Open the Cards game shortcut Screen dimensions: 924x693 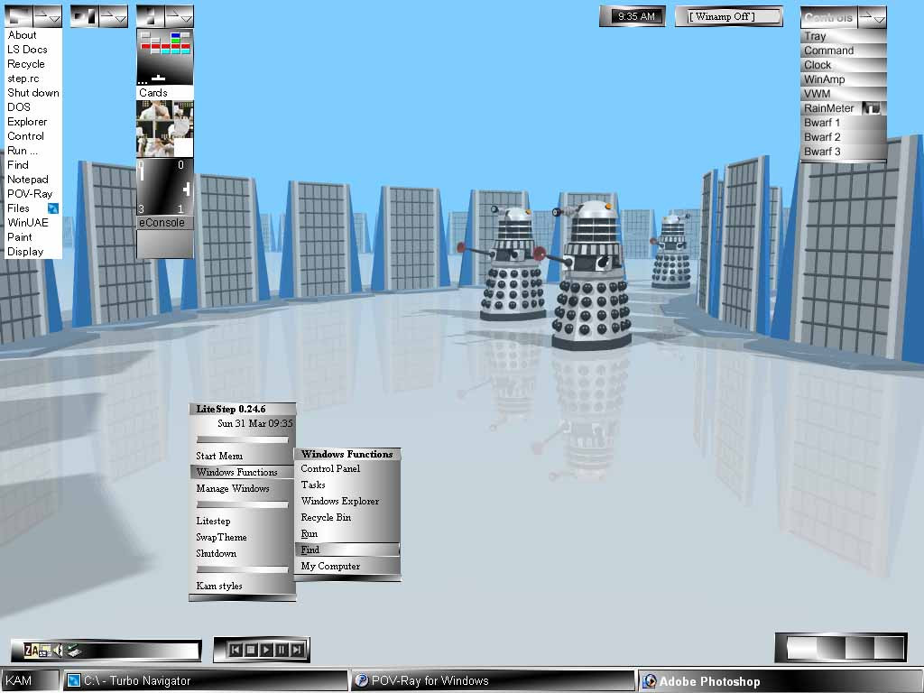point(165,93)
